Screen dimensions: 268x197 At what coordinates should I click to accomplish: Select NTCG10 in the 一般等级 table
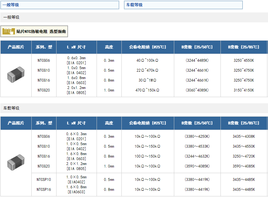(x=44, y=70)
